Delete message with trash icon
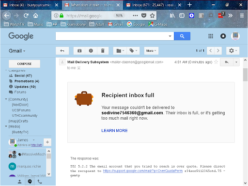Viewport: 248px width, 186px height. (x=103, y=51)
